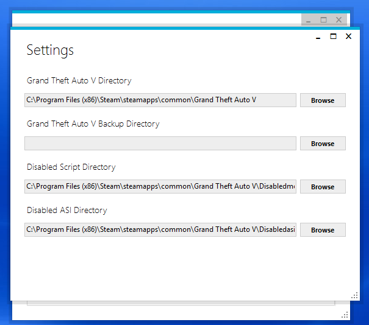Close the Settings window
Viewport: 369px width, 325px height.
(x=348, y=37)
